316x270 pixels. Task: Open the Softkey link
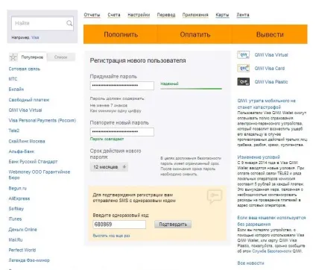tap(16, 209)
